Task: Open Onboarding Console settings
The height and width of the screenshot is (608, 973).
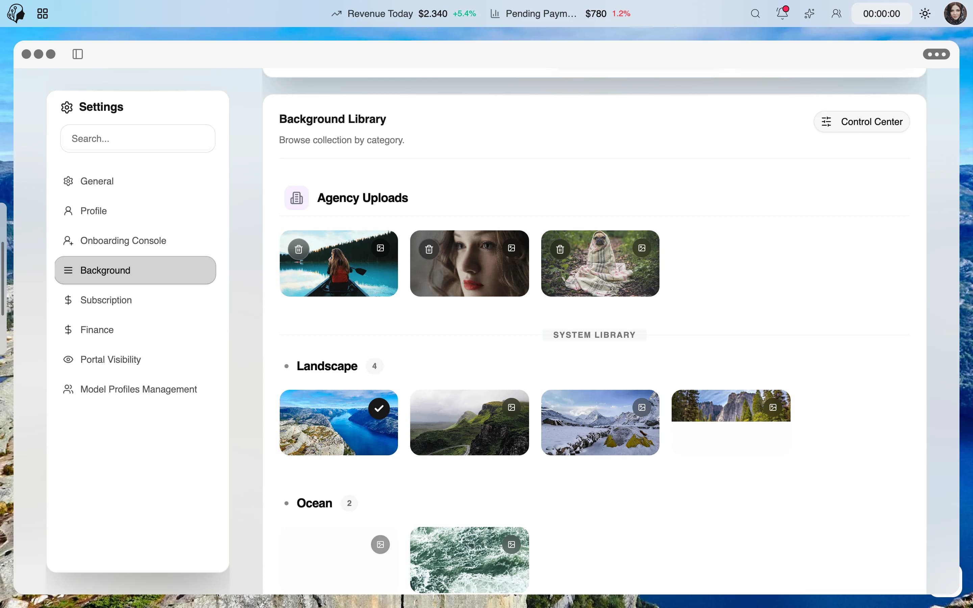Action: (x=135, y=240)
